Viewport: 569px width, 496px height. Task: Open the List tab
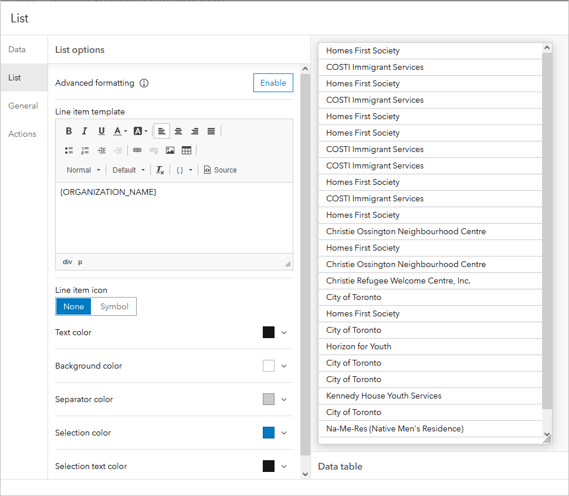point(24,77)
